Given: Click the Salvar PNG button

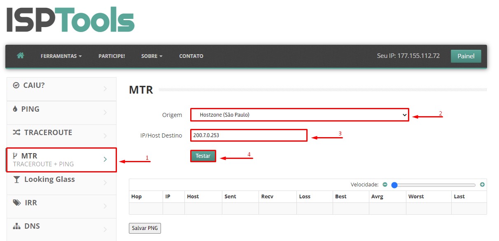Looking at the screenshot, I should (145, 228).
